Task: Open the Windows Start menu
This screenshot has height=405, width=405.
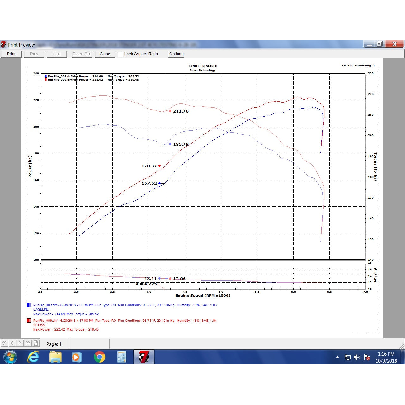Action: click(10, 357)
